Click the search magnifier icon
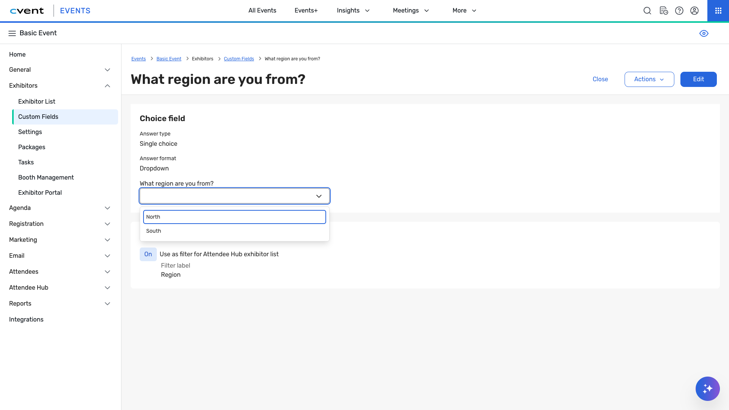The width and height of the screenshot is (729, 410). 647,11
